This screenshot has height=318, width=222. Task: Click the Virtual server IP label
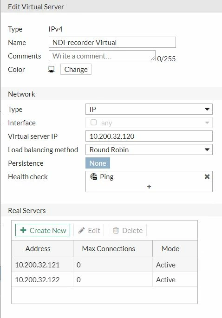pyautogui.click(x=33, y=136)
